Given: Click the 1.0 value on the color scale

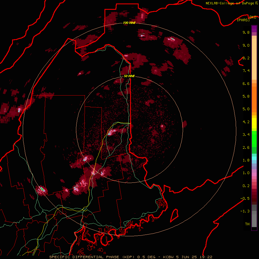Looking at the screenshot, I should (x=246, y=173).
